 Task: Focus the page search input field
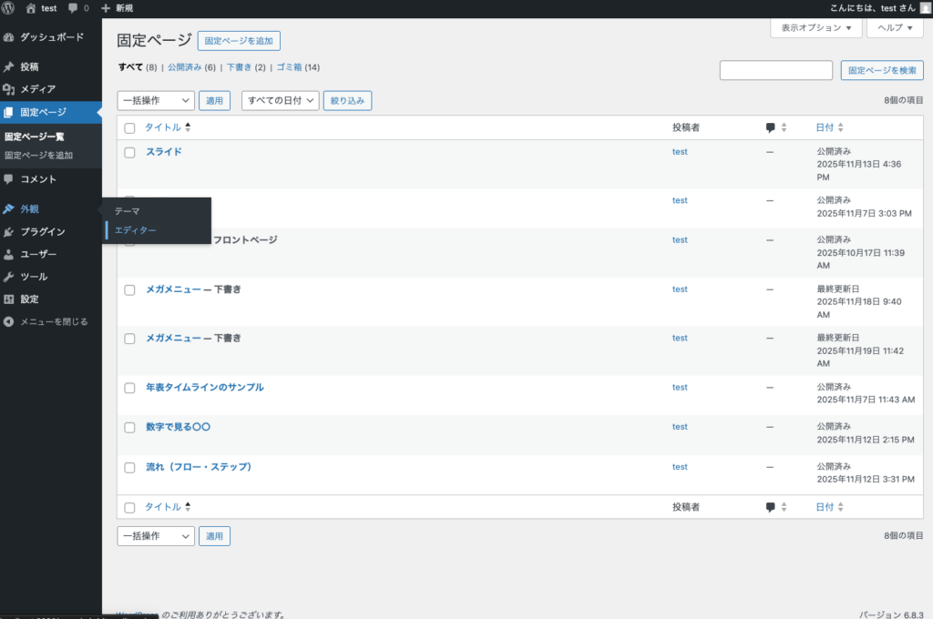coord(775,70)
